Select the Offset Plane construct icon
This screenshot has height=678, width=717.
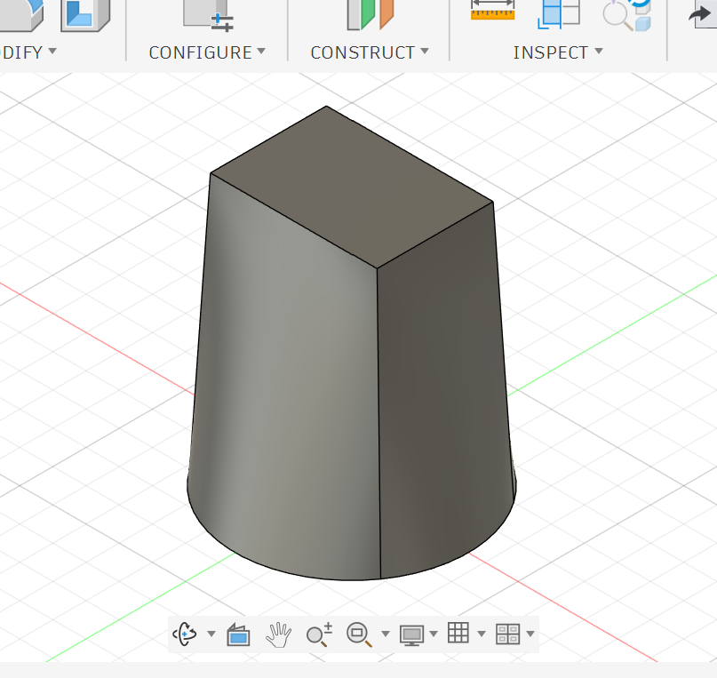click(x=370, y=14)
